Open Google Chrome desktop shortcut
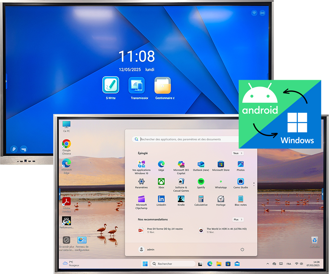The image size is (329, 274). (66, 147)
